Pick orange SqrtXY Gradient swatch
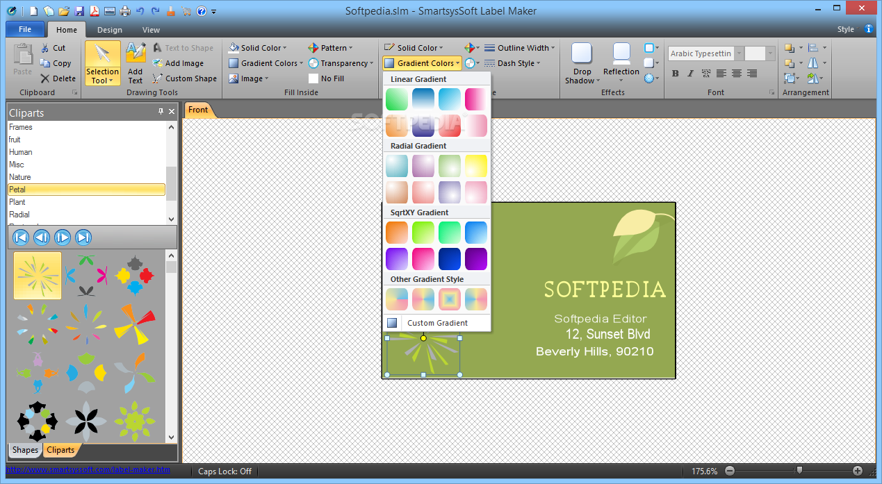Image resolution: width=882 pixels, height=484 pixels. coord(397,233)
